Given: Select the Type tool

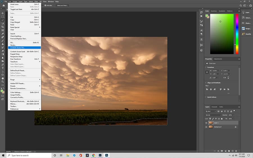Looking at the screenshot, I should [3, 68].
